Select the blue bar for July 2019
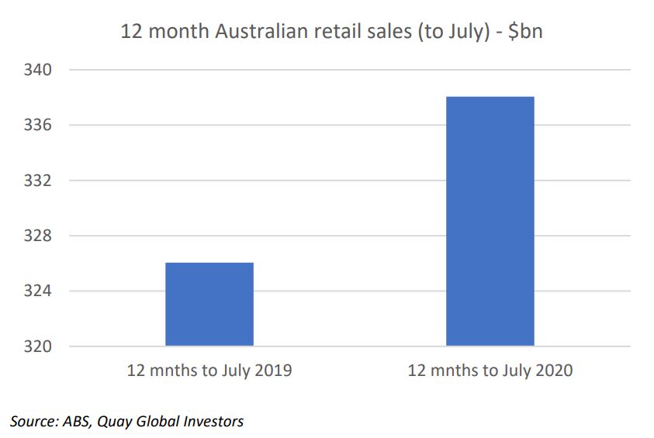Screen dimensions: 654x438 pos(209,304)
